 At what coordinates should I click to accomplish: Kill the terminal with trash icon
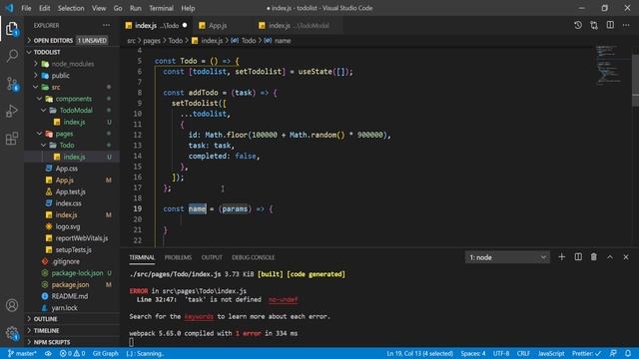594,257
